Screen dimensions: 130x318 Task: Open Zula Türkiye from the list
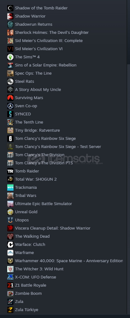pyautogui.click(x=27, y=310)
